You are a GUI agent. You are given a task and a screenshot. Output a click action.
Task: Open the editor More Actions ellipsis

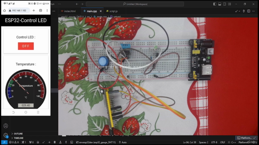254,11
